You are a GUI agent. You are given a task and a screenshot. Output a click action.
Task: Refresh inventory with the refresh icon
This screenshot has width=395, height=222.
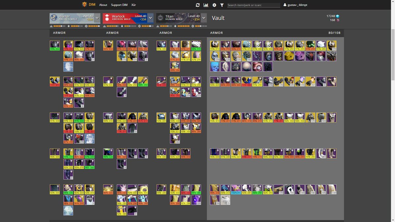(x=197, y=5)
